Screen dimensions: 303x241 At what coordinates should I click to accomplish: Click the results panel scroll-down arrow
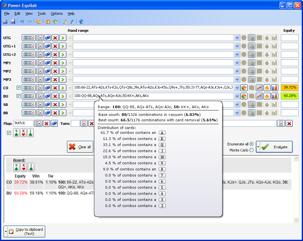(x=296, y=220)
